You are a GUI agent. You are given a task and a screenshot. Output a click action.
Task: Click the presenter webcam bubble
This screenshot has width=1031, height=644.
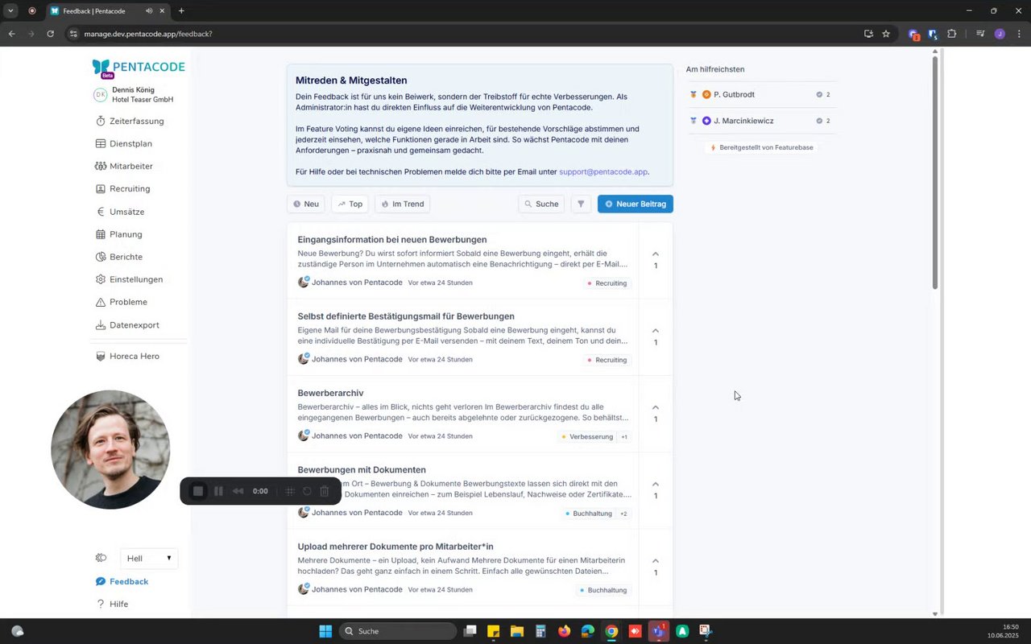pos(110,449)
